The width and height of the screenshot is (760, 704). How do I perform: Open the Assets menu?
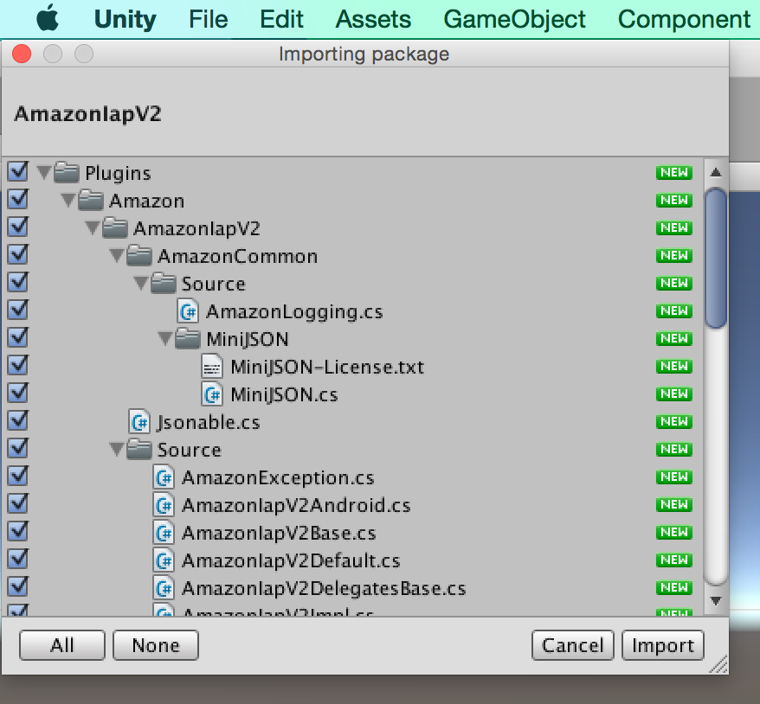pyautogui.click(x=373, y=19)
